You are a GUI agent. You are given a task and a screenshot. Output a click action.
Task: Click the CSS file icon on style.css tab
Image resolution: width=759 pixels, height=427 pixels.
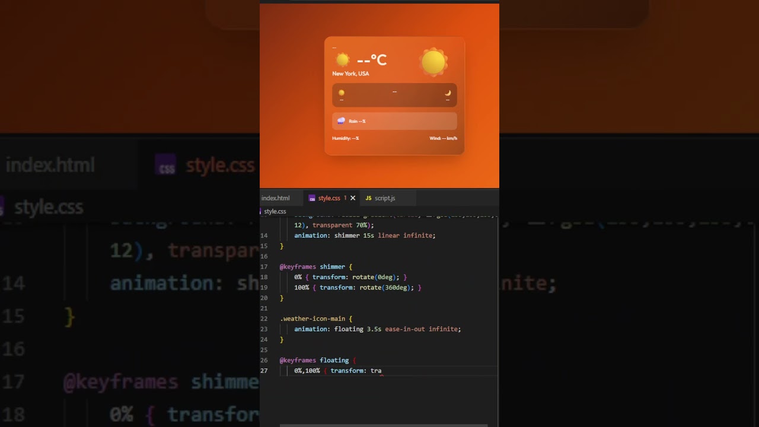pyautogui.click(x=312, y=198)
